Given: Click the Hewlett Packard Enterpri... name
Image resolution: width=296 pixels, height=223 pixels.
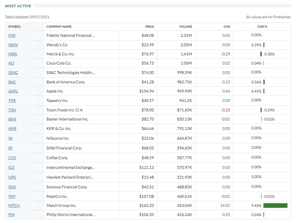Looking at the screenshot, I should pos(70,177).
